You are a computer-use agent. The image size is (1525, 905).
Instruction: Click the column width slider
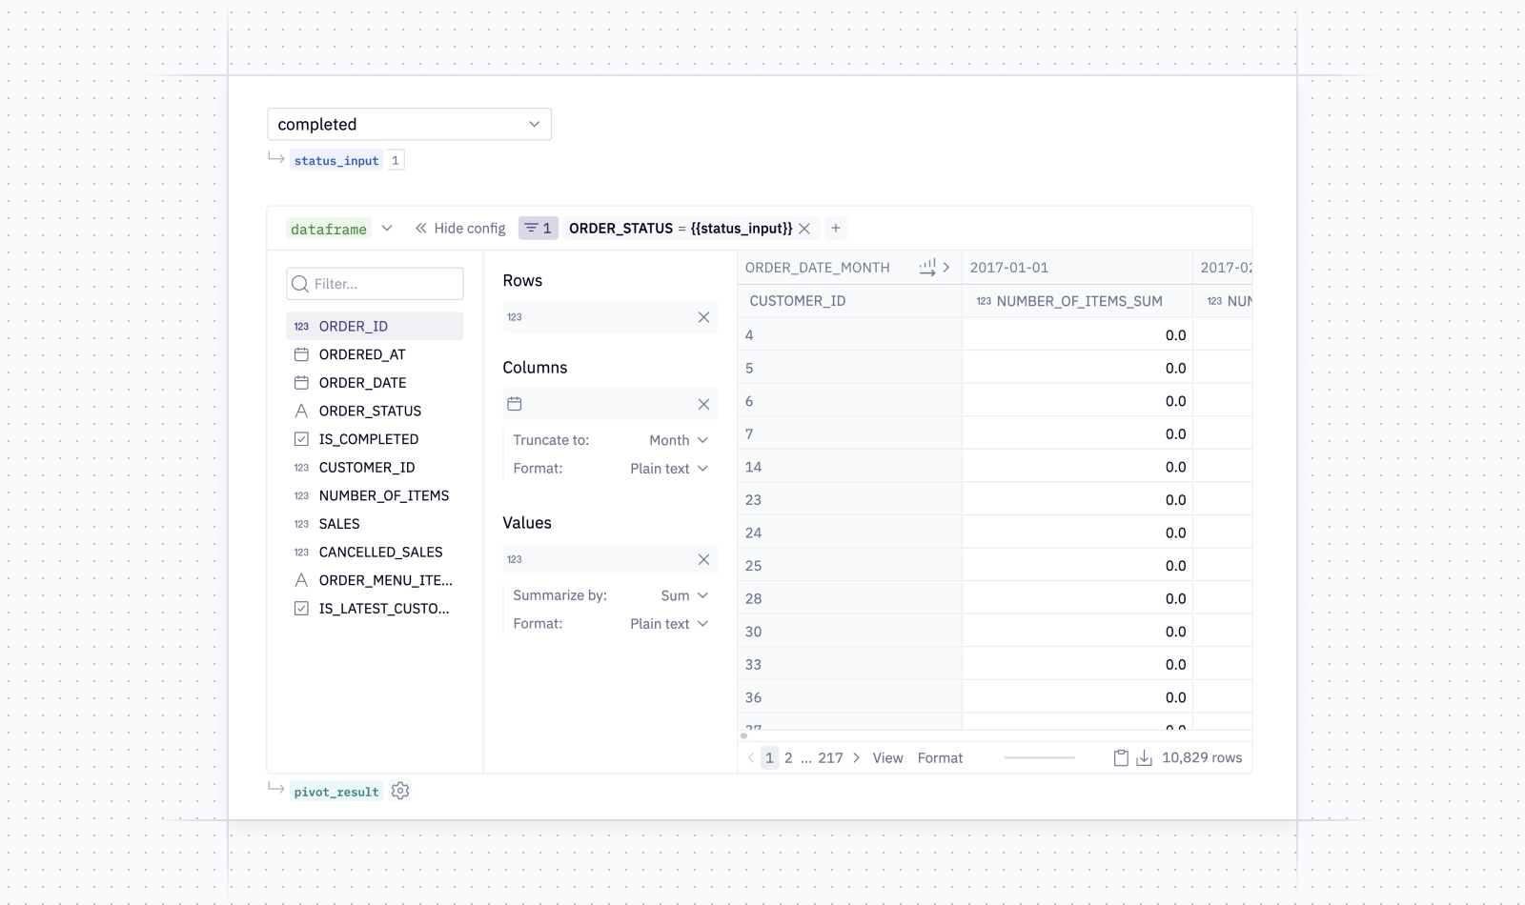pos(1039,758)
